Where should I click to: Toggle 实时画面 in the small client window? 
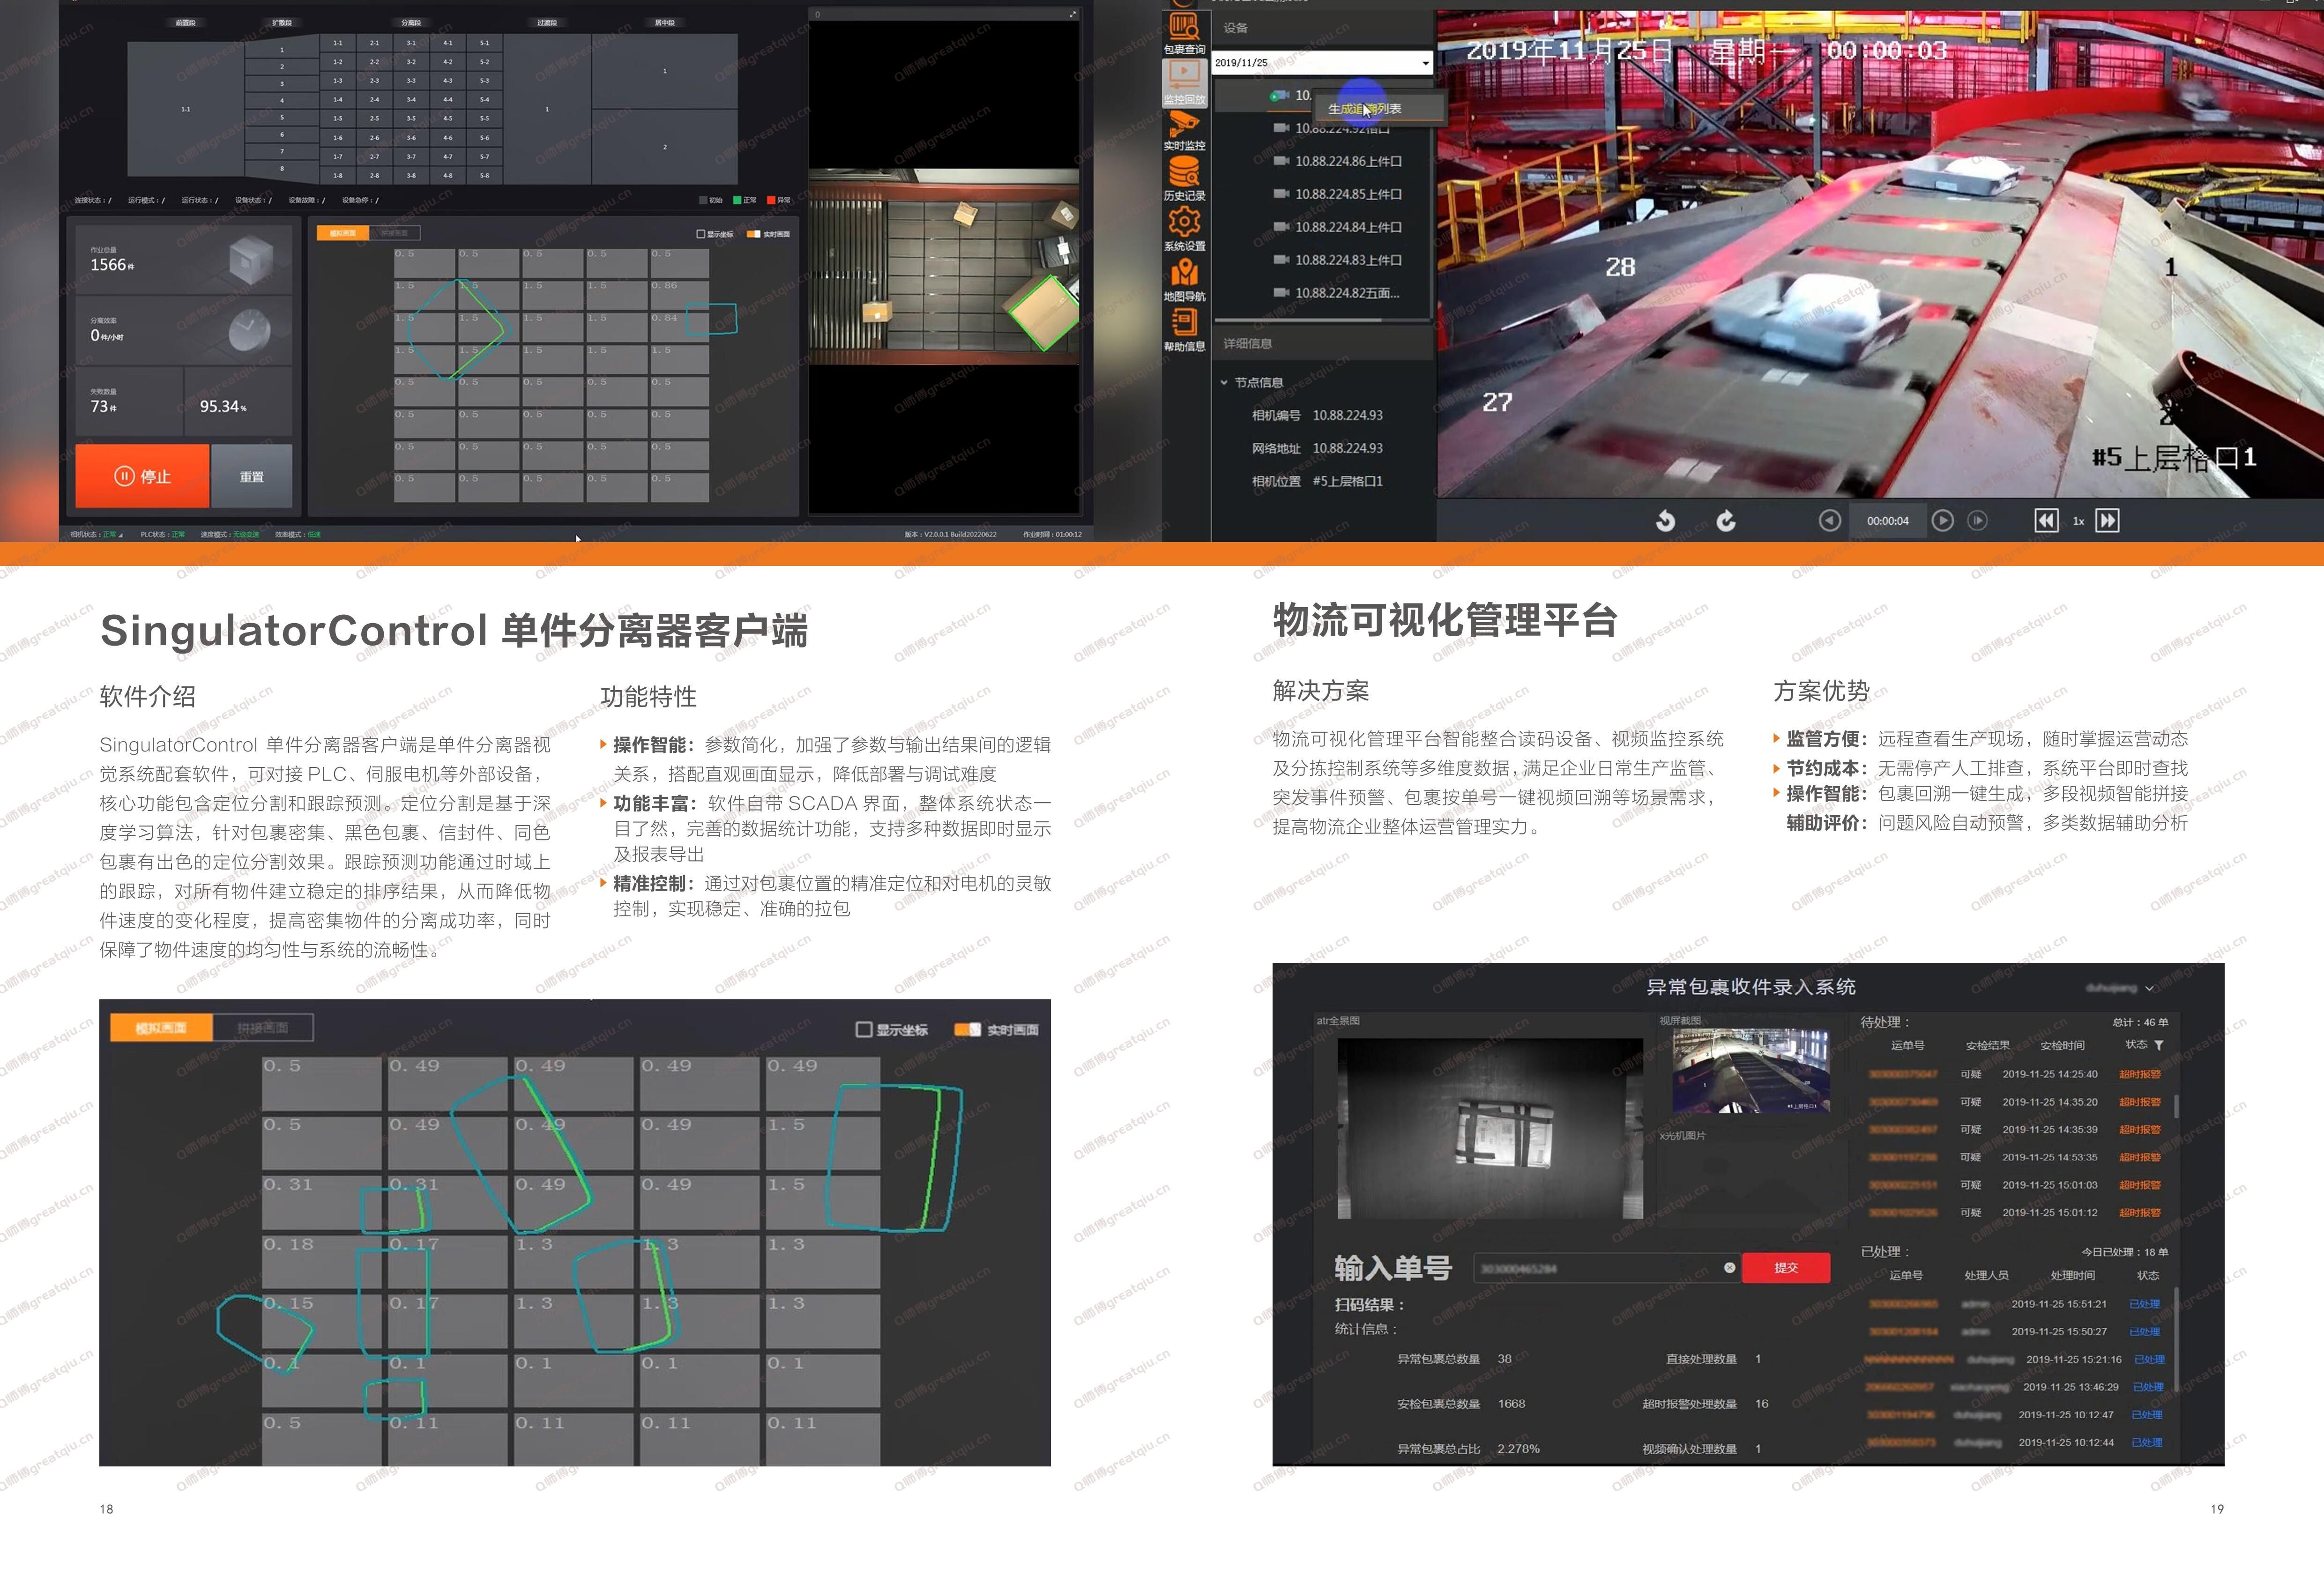753,234
